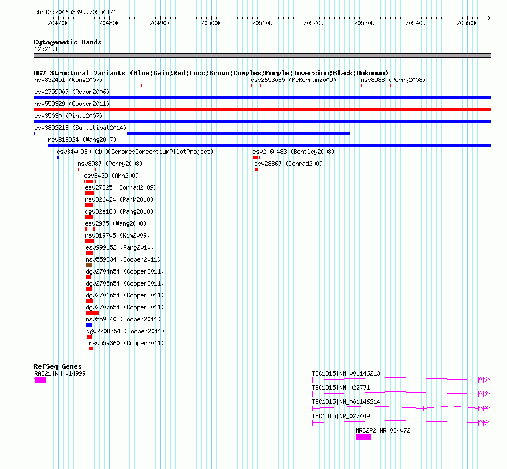507x469 pixels.
Task: Open esv35030 (Pinto2007) variant label
Action: click(x=68, y=116)
